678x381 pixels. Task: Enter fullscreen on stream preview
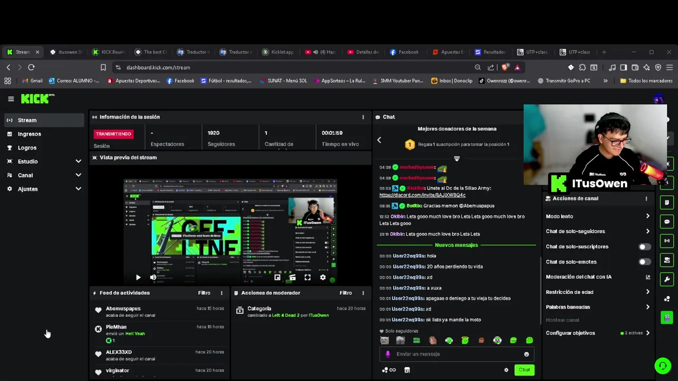point(307,277)
